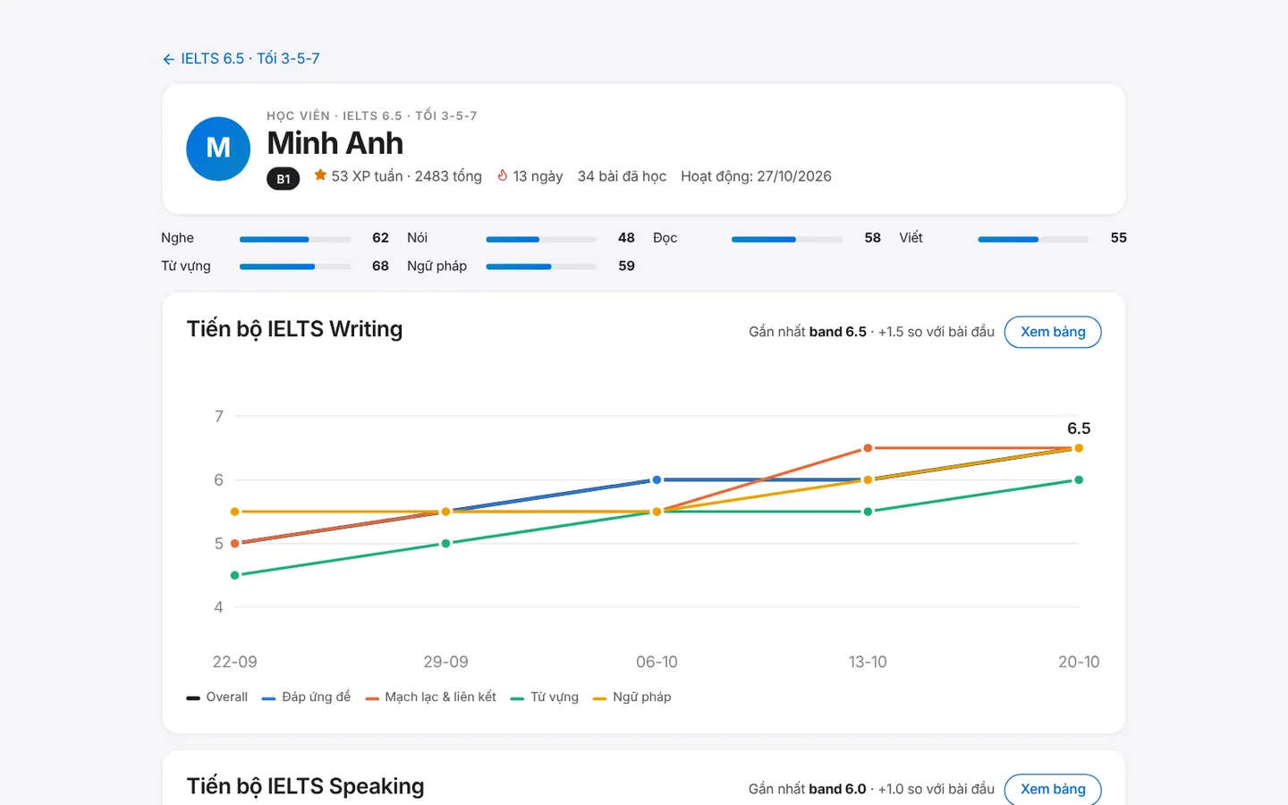Click the blue M avatar for Minh Anh
Screen dimensions: 1288x805
218,148
